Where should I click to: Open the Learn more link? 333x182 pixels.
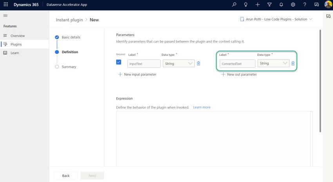tap(202, 107)
